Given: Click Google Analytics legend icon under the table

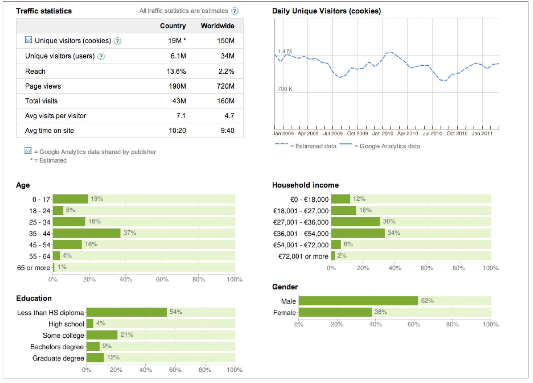Looking at the screenshot, I should [28, 151].
